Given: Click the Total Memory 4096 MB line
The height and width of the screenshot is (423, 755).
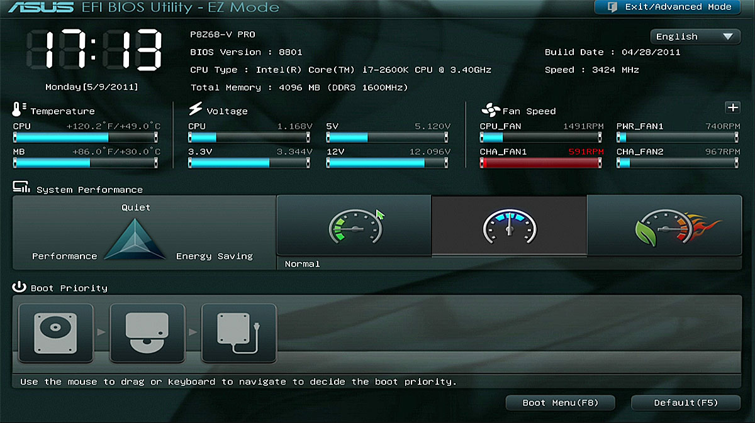Looking at the screenshot, I should click(299, 87).
